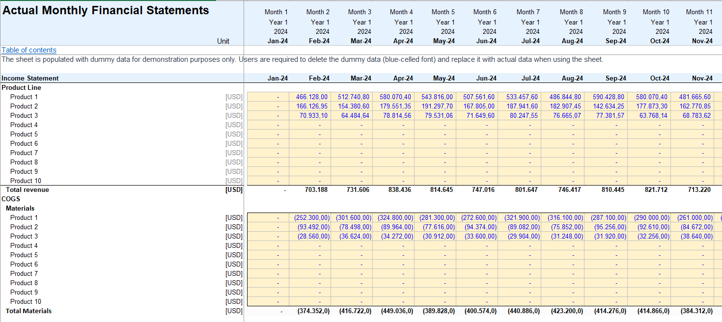Viewport: 722px width, 322px height.
Task: Select the Month 1 header cell
Action: click(x=276, y=12)
